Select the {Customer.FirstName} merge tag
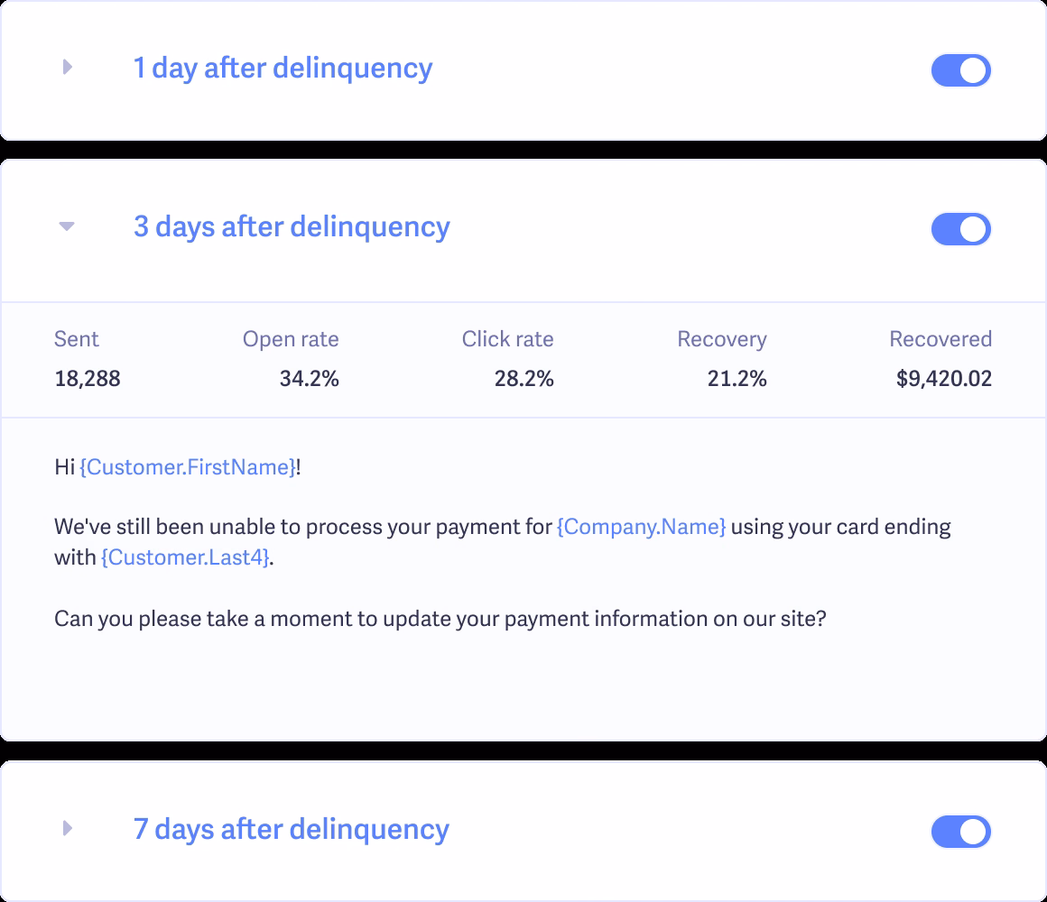 tap(188, 467)
